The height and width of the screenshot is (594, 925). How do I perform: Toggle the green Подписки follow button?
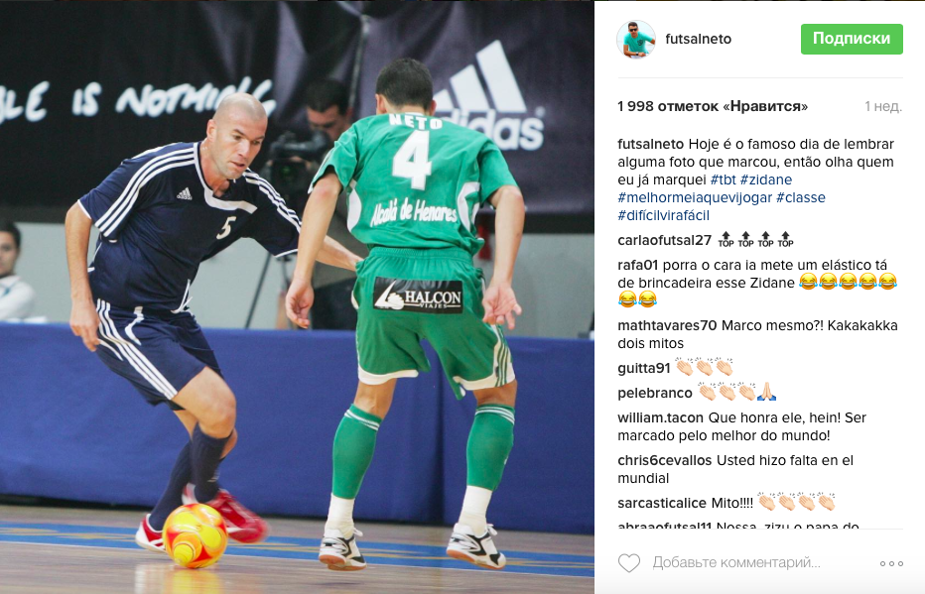[852, 39]
